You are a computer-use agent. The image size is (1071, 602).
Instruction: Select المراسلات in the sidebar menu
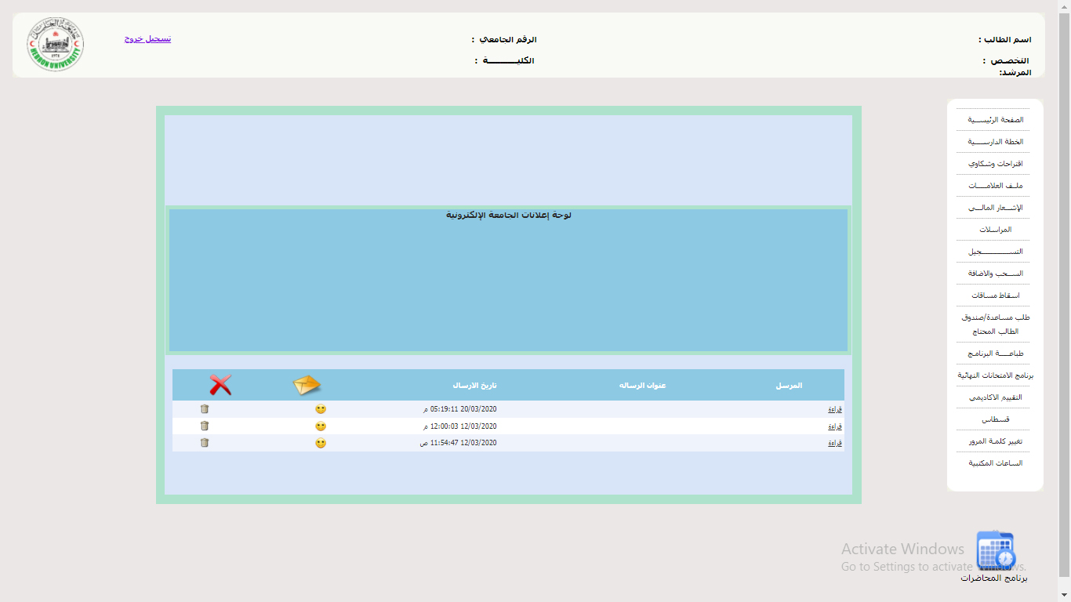point(993,229)
